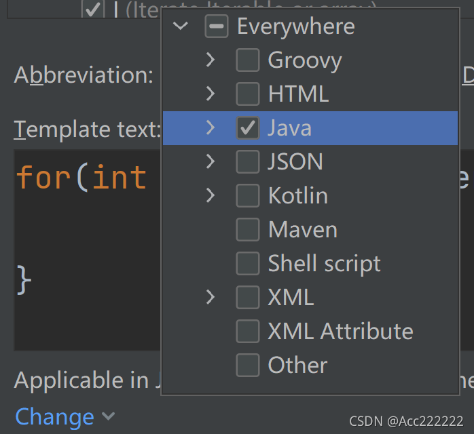Click inside the Template text editor

click(87, 250)
